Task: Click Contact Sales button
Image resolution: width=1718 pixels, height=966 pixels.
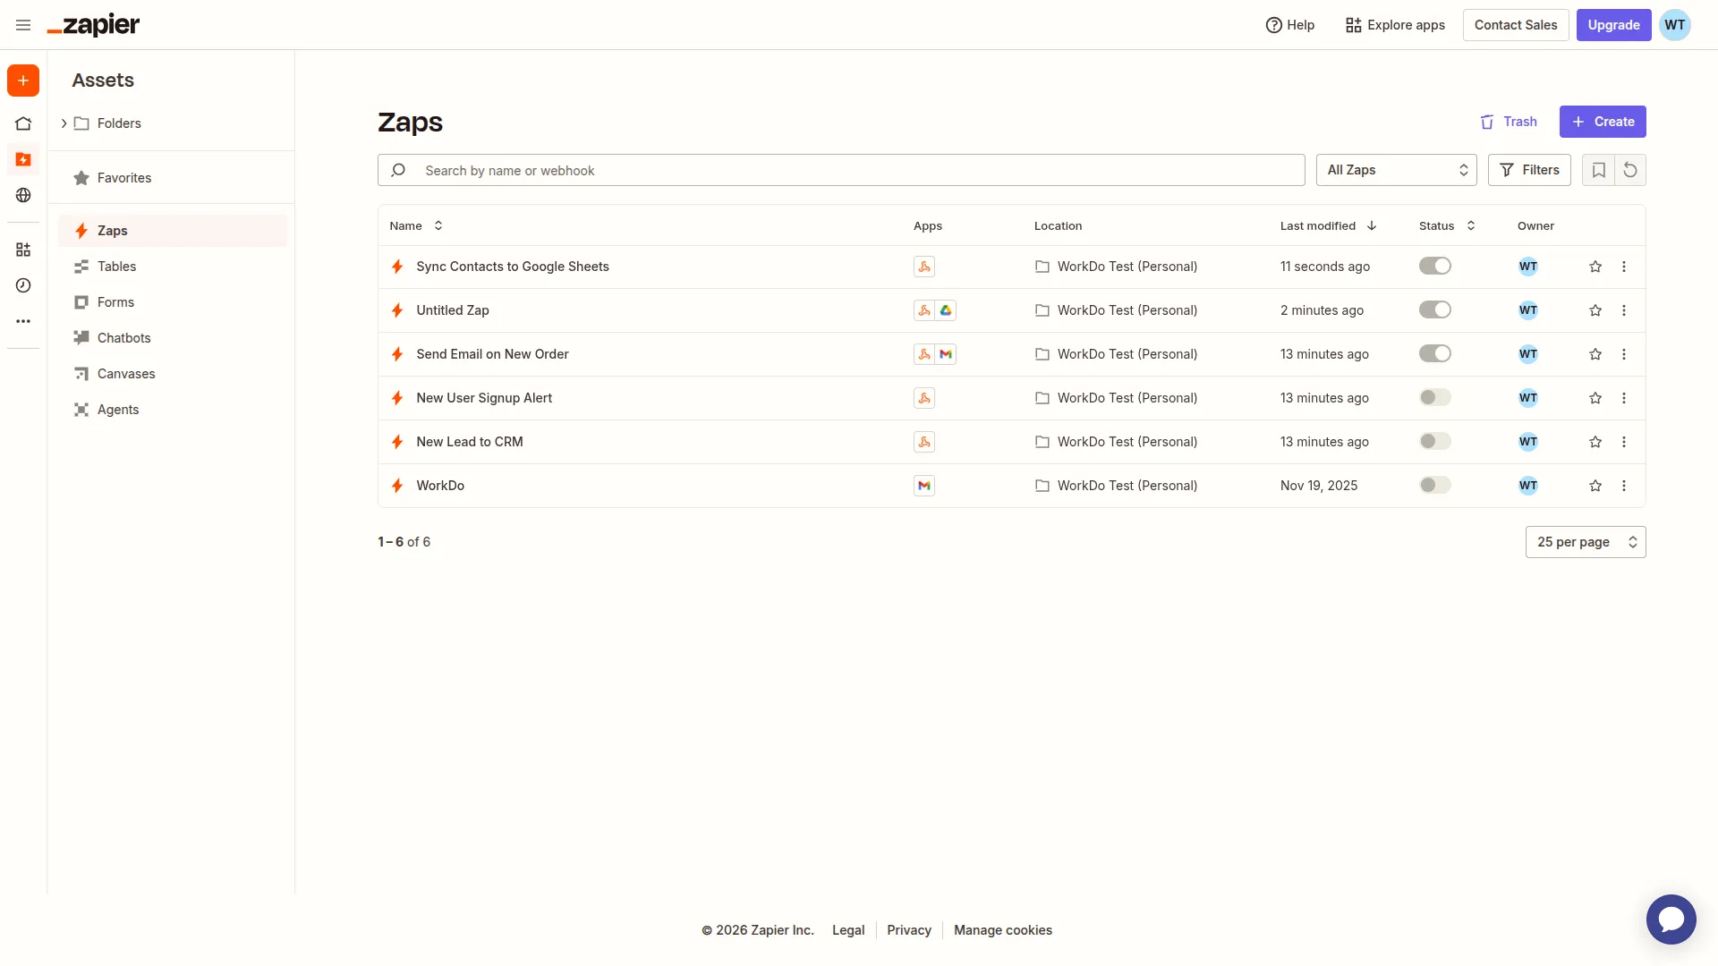Action: click(1516, 25)
